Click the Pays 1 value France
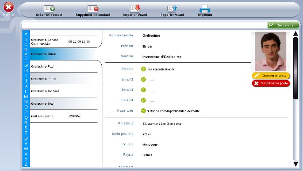The width and height of the screenshot is (303, 171). 147,155
